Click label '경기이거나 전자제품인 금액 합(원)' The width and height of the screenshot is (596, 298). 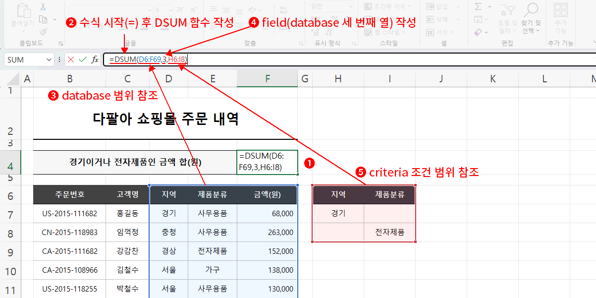[x=135, y=162]
